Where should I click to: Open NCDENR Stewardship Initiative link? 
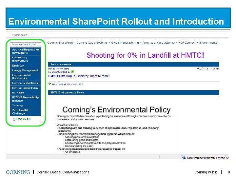[x=25, y=99]
